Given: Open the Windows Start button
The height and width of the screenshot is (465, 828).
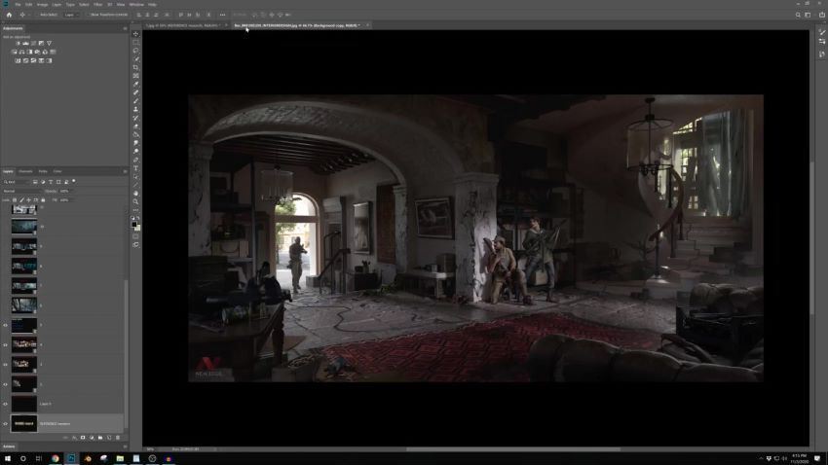Looking at the screenshot, I should [x=8, y=458].
